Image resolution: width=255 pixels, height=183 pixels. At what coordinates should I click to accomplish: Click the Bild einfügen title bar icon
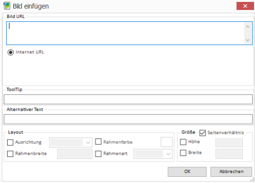click(7, 6)
